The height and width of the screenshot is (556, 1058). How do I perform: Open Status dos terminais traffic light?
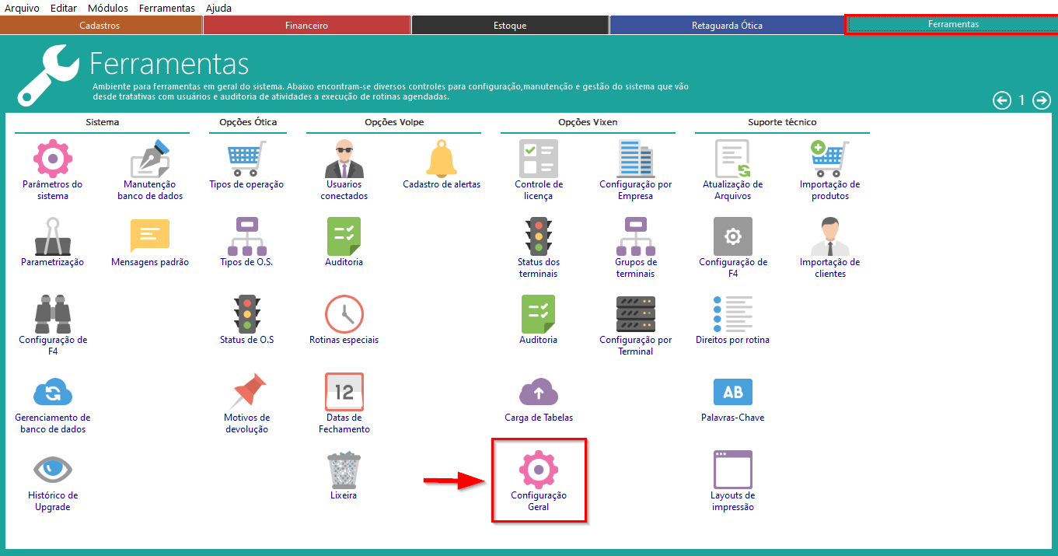pos(538,236)
